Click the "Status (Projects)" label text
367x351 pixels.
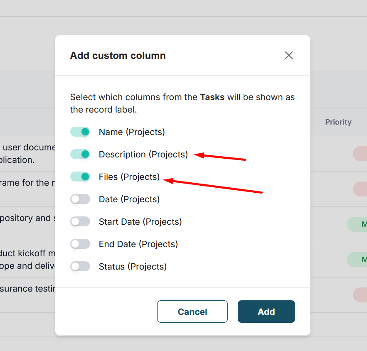coord(133,267)
